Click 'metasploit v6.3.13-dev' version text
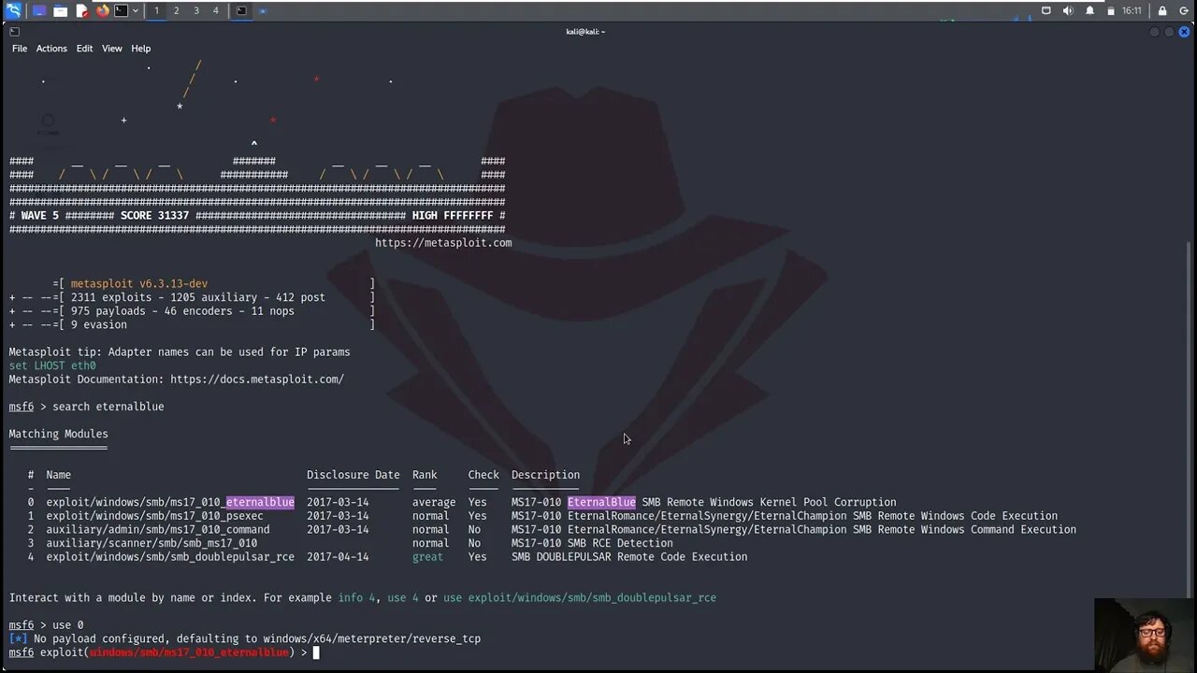Image resolution: width=1197 pixels, height=673 pixels. (139, 284)
